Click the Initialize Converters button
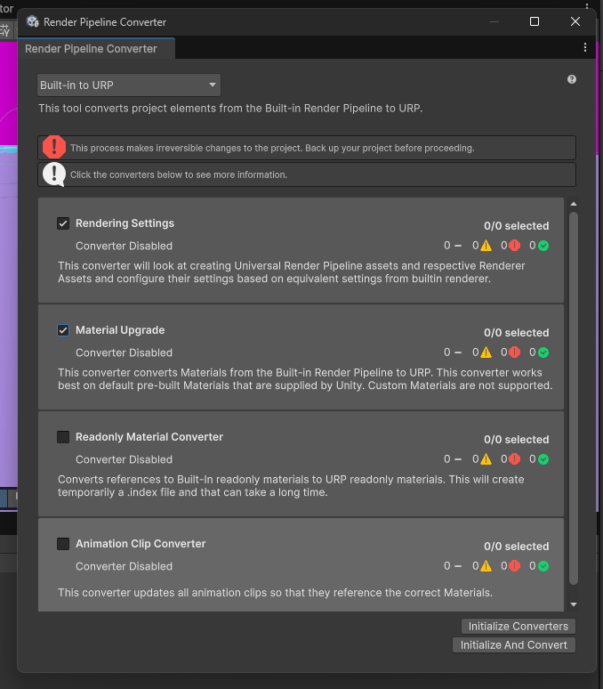603x689 pixels. (518, 626)
